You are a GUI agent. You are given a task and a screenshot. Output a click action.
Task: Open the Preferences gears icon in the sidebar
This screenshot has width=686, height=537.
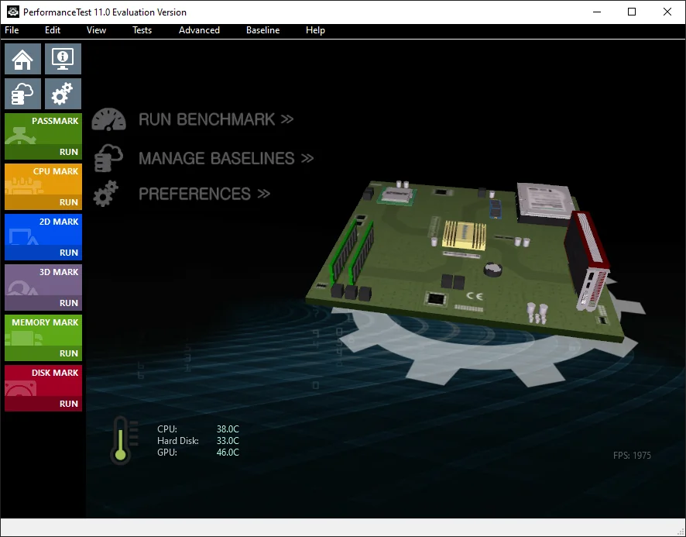click(x=63, y=94)
